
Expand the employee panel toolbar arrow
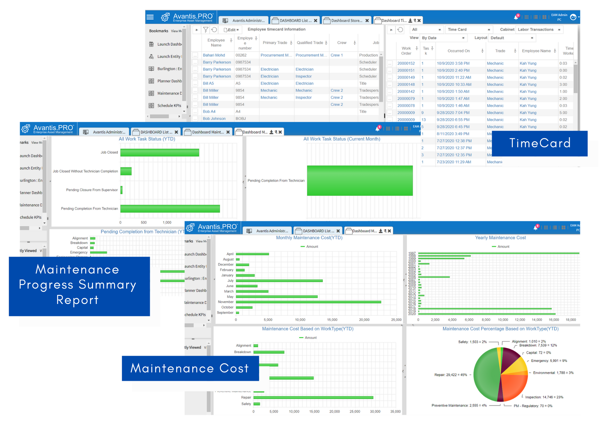point(197,30)
